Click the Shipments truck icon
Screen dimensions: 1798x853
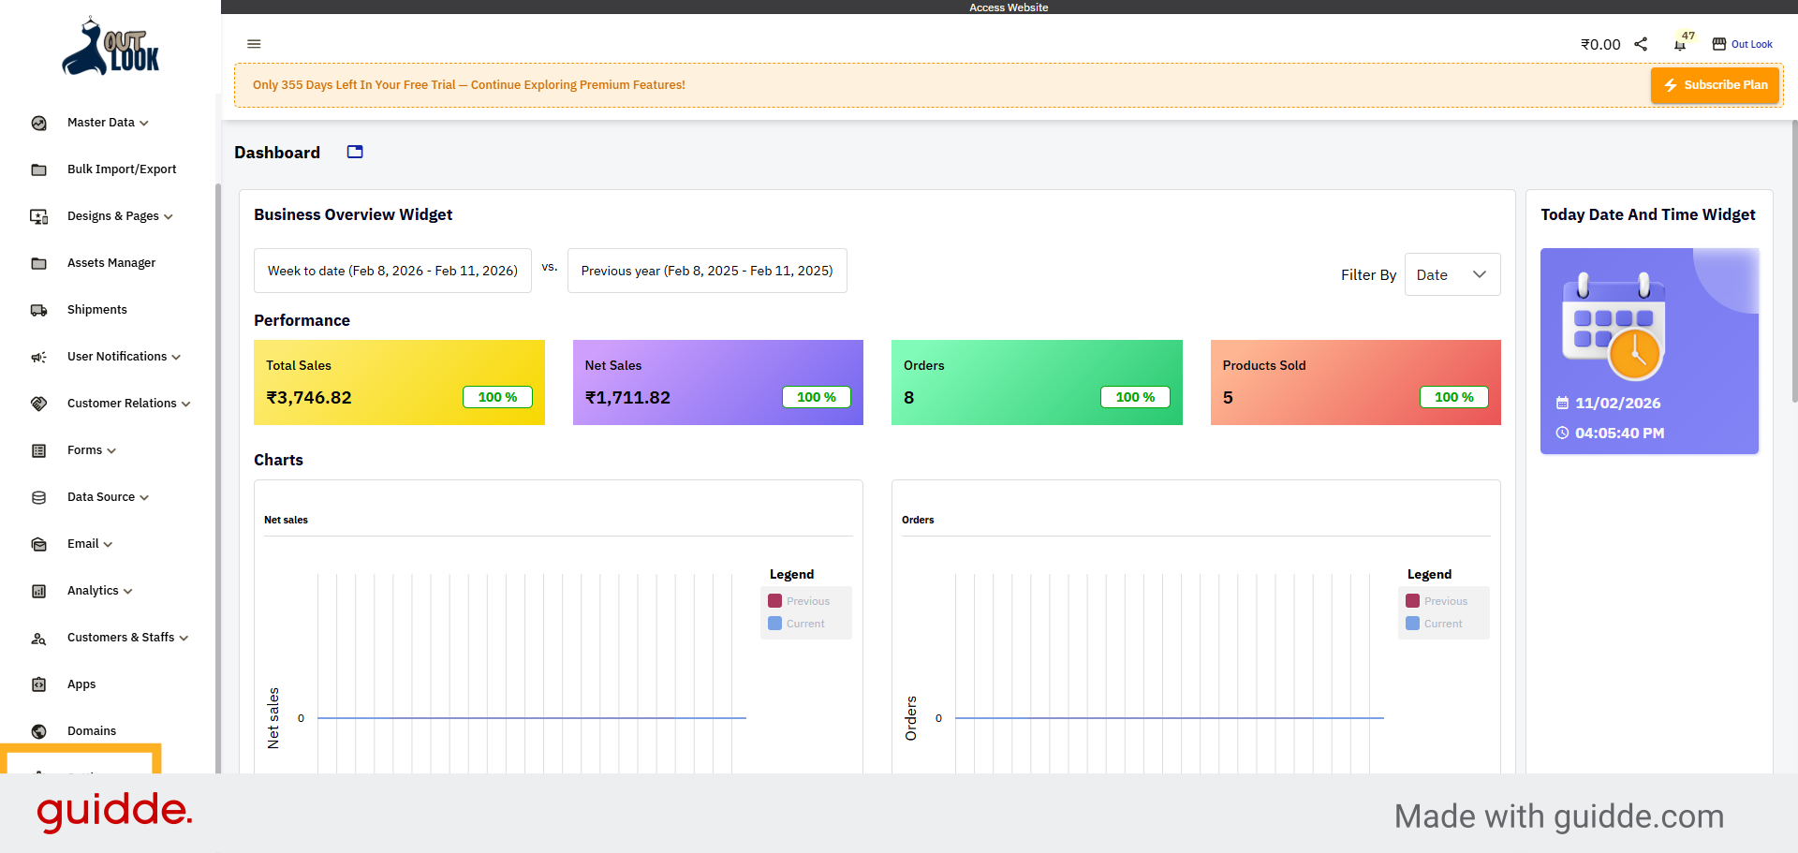(x=39, y=310)
